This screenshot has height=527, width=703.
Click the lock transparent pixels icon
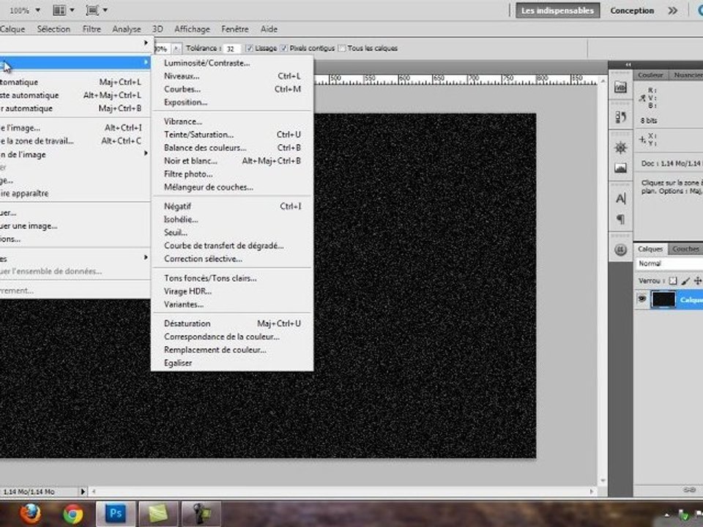click(673, 280)
